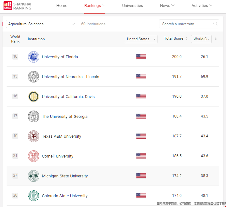Click the Michigan State University seal
The image size is (226, 207).
click(x=34, y=176)
